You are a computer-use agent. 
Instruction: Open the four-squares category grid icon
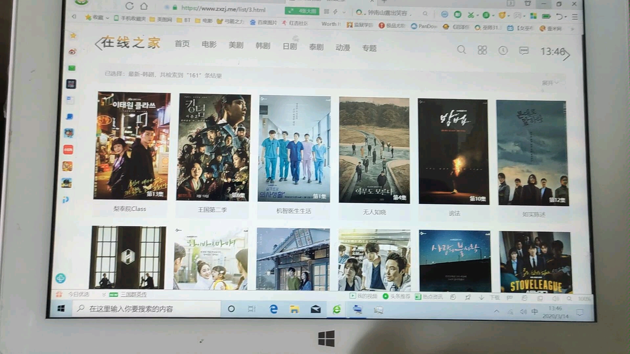click(x=482, y=50)
